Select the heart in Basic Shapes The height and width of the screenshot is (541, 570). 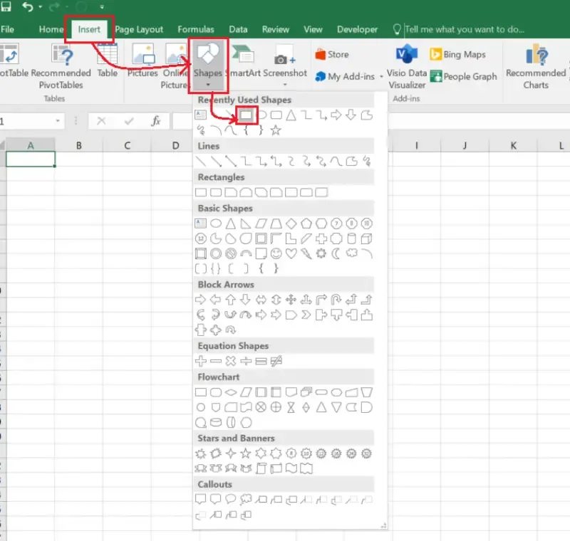pos(291,253)
